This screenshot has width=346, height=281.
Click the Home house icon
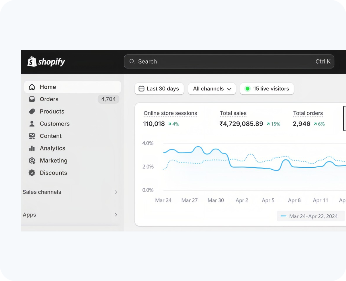click(x=32, y=87)
